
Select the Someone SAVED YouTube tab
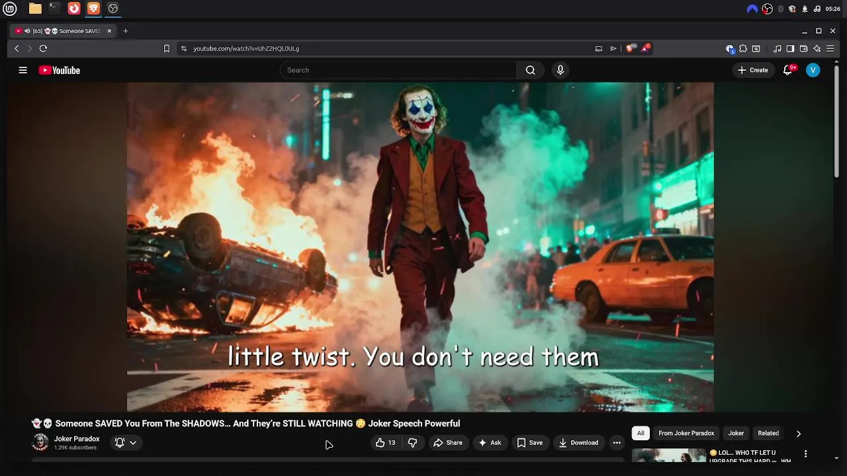pos(63,31)
